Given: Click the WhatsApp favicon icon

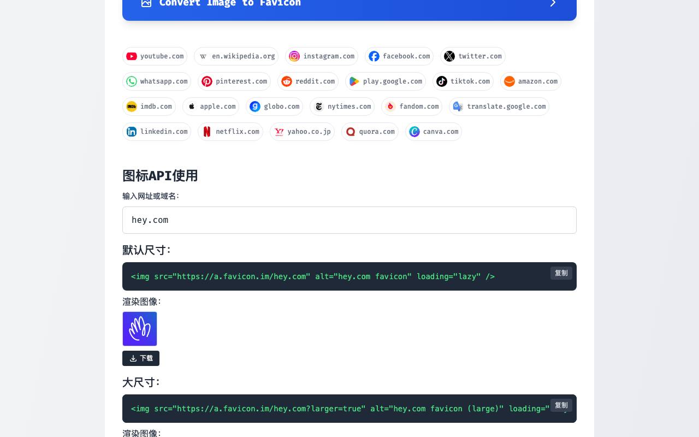Looking at the screenshot, I should [132, 81].
